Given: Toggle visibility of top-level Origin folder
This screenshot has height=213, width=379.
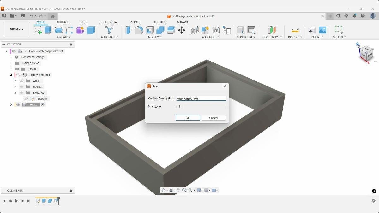Looking at the screenshot, I should [x=17, y=69].
